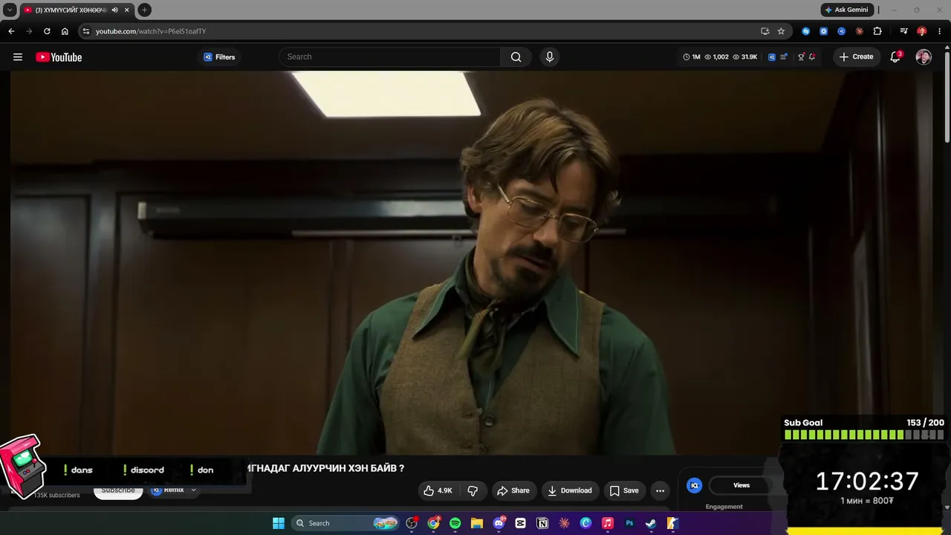This screenshot has width=951, height=535.
Task: Open the Windows Start menu
Action: point(279,523)
